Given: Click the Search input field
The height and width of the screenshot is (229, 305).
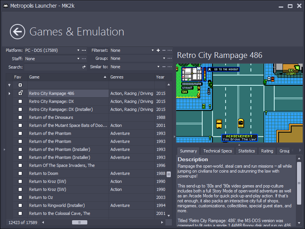Looking at the screenshot, I should tap(53, 67).
